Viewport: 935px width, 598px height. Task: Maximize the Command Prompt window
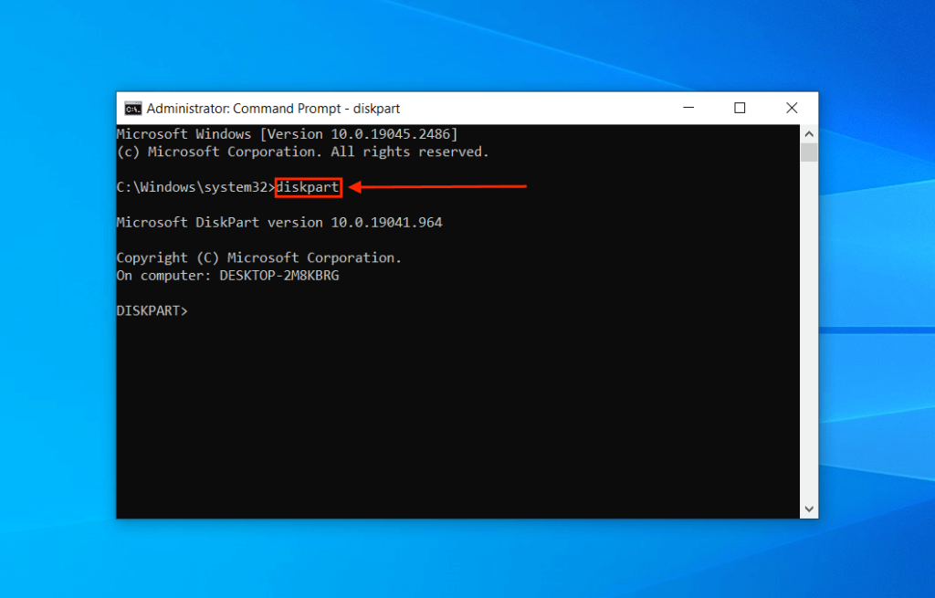[x=740, y=108]
